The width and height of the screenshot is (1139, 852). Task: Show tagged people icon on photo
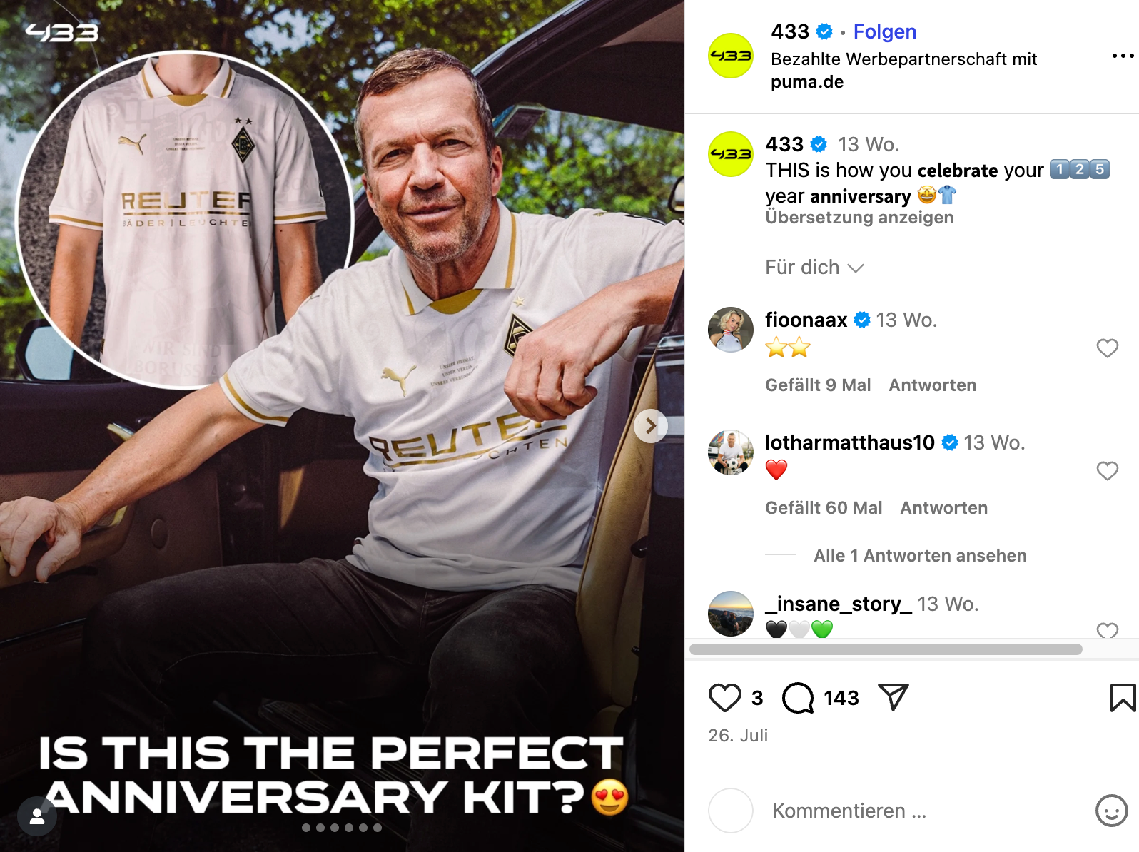(37, 817)
